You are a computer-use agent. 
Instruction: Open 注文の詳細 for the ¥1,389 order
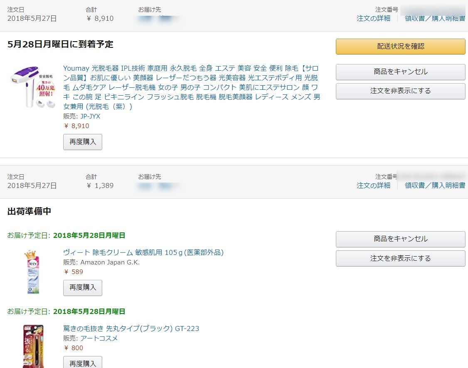point(373,185)
